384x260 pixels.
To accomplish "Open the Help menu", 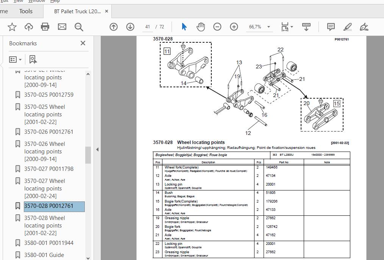I will pos(55,1).
